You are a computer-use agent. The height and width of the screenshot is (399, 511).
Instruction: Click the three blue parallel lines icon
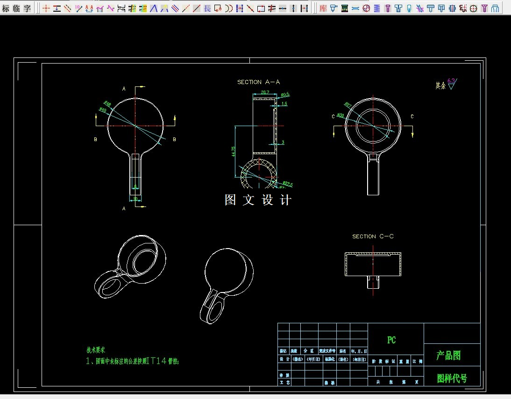[175, 8]
